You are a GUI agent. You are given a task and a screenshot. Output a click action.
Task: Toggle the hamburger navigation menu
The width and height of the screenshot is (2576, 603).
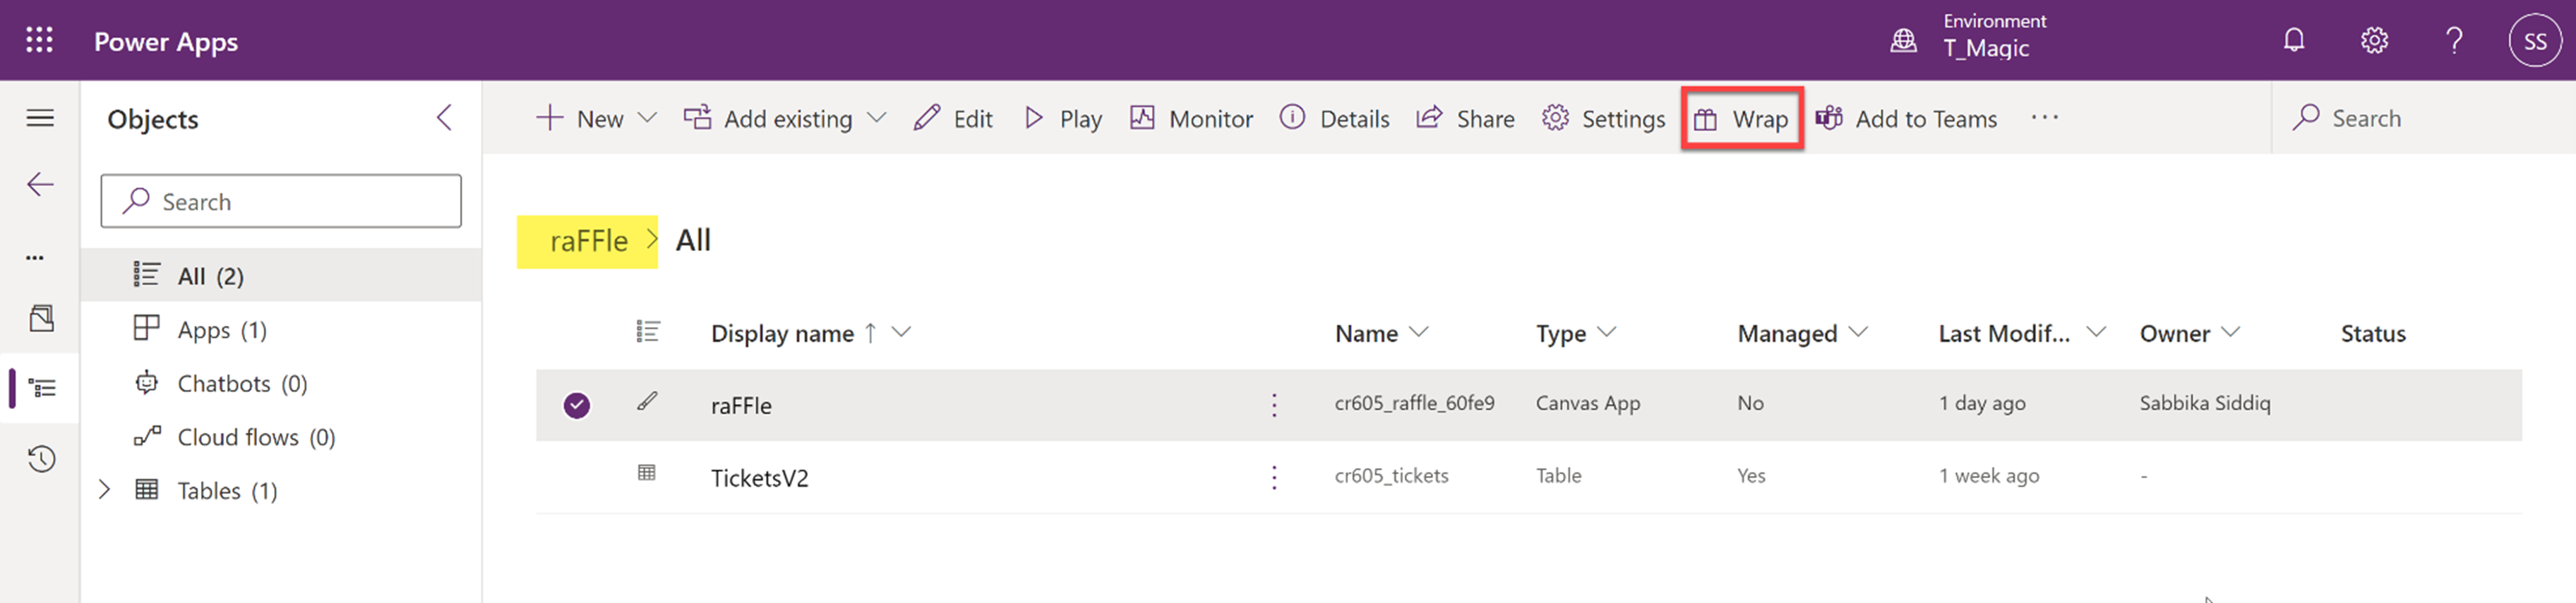point(40,118)
